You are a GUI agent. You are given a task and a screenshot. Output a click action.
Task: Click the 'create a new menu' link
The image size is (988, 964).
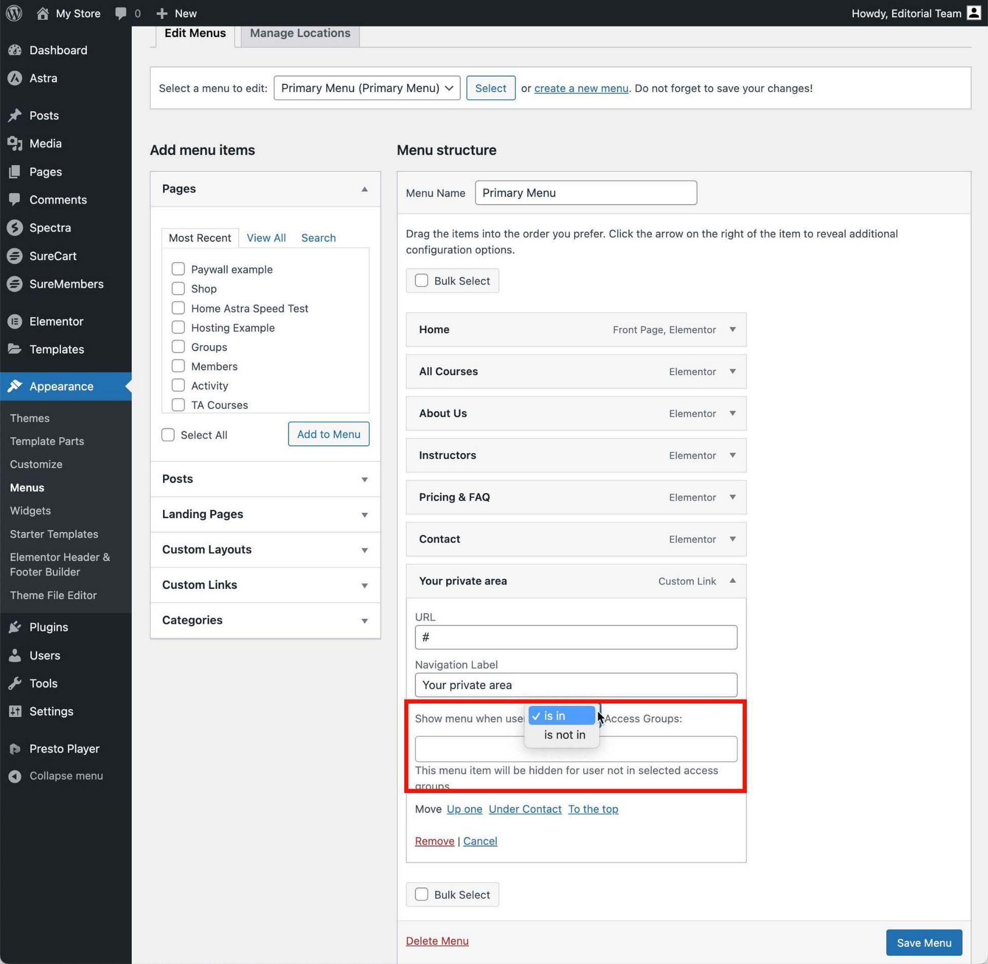coord(581,88)
